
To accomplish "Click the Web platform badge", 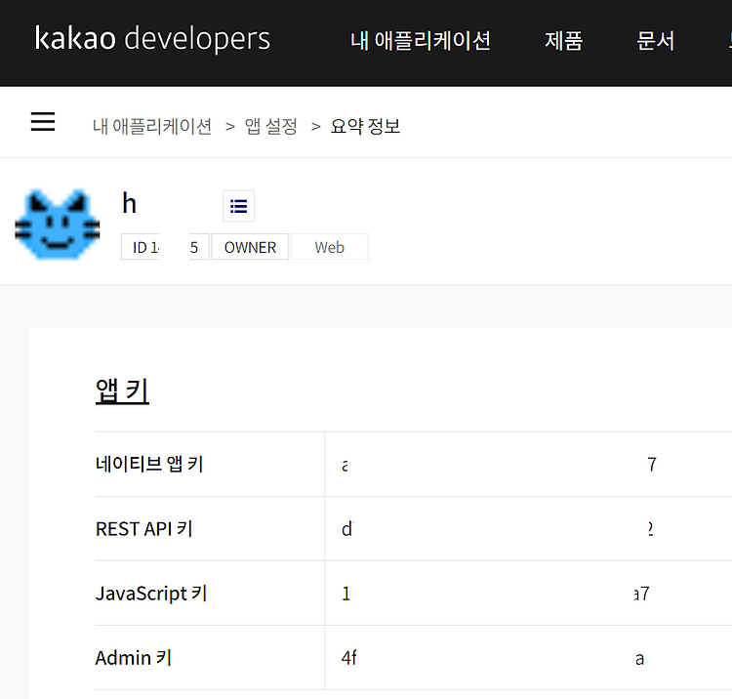I will click(x=330, y=247).
